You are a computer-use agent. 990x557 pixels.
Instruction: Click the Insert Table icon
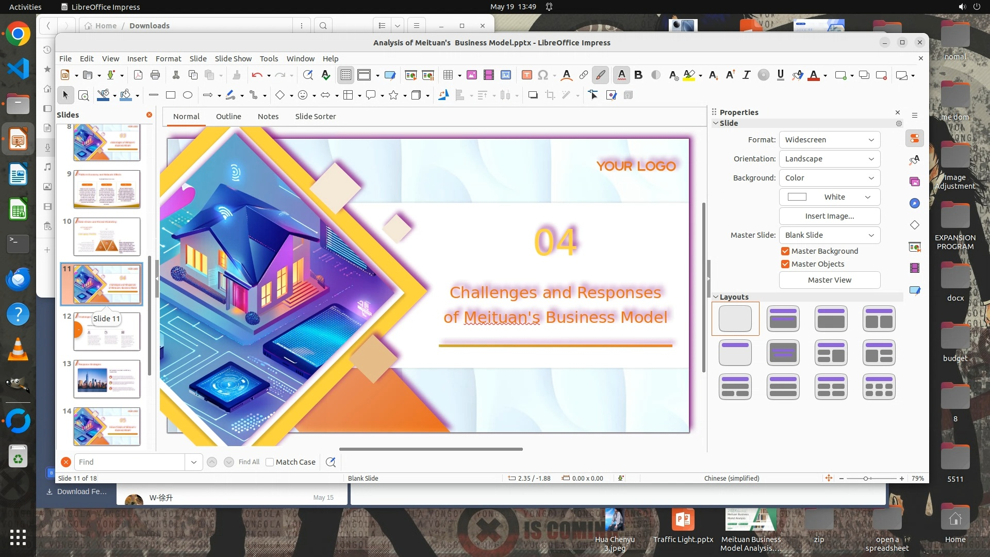coord(448,75)
